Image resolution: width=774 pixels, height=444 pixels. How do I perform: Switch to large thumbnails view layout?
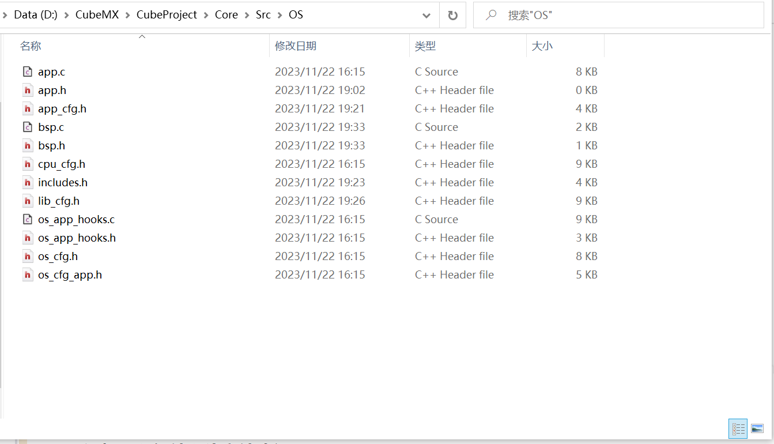tap(757, 428)
